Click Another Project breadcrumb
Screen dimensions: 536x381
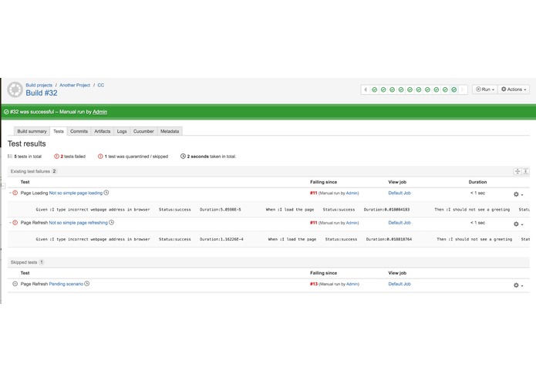(x=75, y=85)
